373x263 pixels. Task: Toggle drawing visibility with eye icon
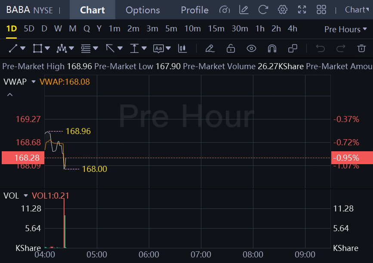(251, 48)
